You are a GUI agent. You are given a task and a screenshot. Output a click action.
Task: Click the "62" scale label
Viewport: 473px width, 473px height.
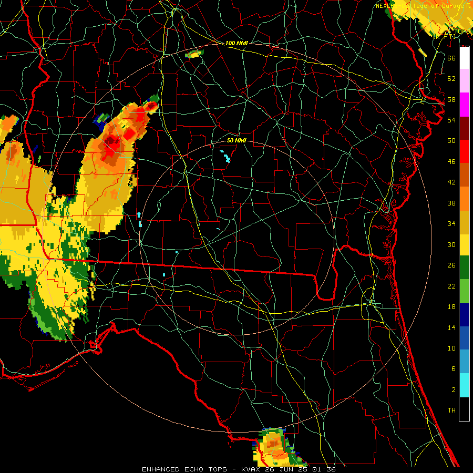click(x=451, y=78)
